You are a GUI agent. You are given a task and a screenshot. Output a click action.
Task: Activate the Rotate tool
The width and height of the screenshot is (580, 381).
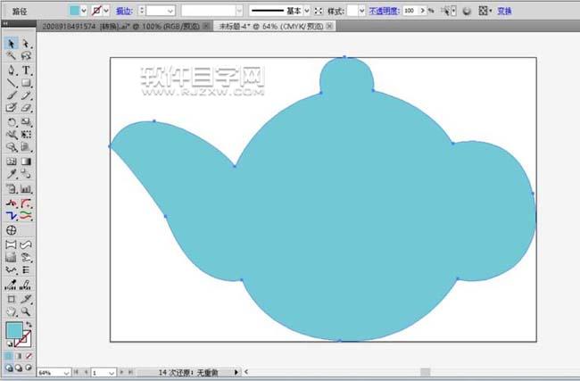point(11,121)
